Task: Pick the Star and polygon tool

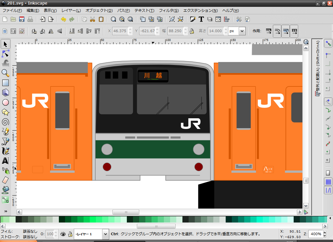Action: click(6, 112)
